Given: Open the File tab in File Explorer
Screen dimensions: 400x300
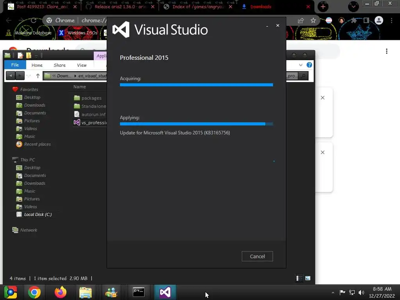Looking at the screenshot, I should (x=15, y=65).
